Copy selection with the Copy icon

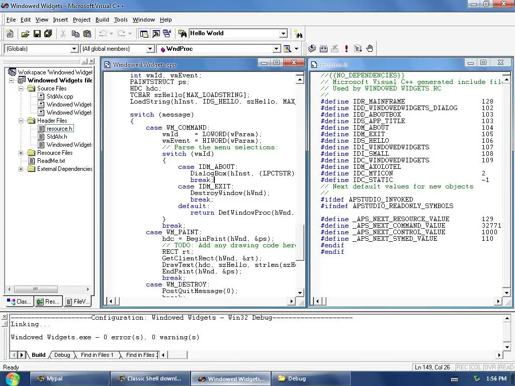pyautogui.click(x=75, y=34)
